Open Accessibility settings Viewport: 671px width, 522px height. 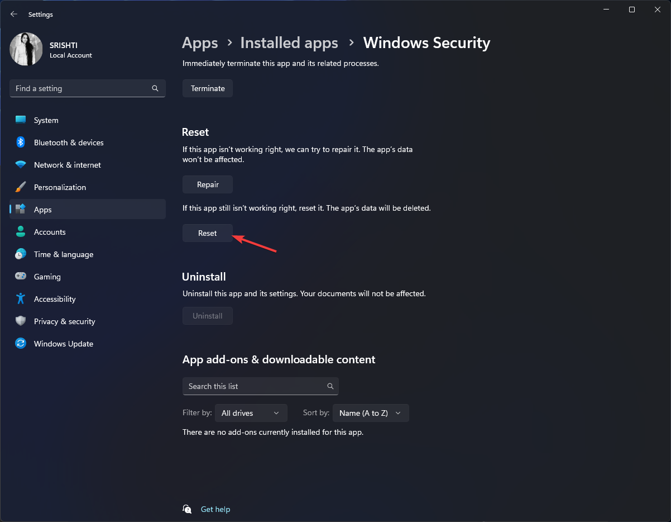[x=21, y=299]
